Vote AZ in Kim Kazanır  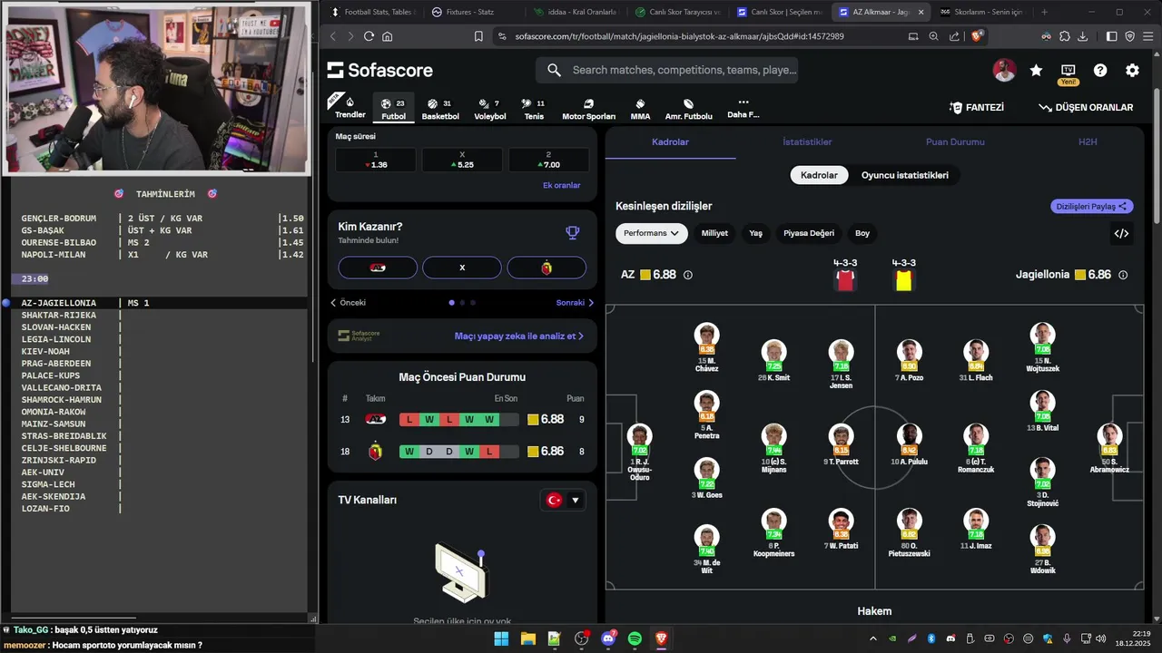click(378, 268)
